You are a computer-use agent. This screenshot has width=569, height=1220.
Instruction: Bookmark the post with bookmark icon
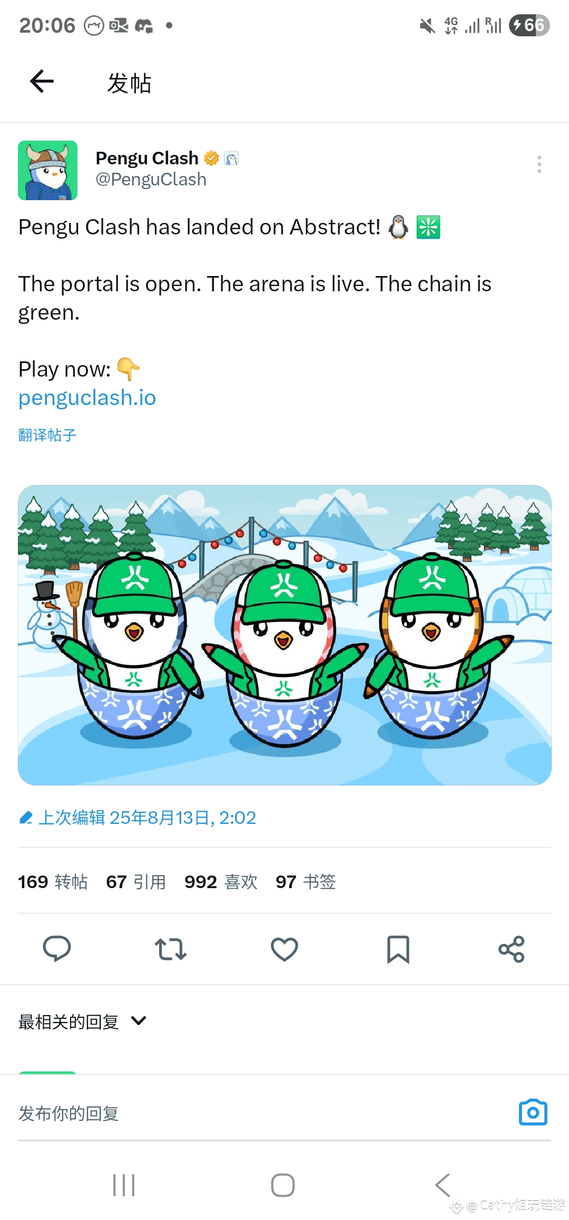[x=398, y=949]
